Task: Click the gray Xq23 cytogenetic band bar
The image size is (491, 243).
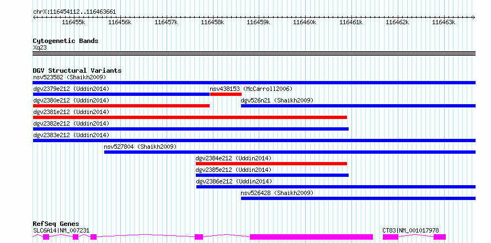Action: (254, 53)
